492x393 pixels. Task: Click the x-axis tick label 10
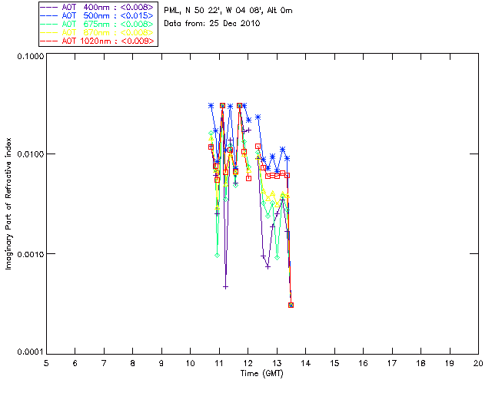click(190, 363)
